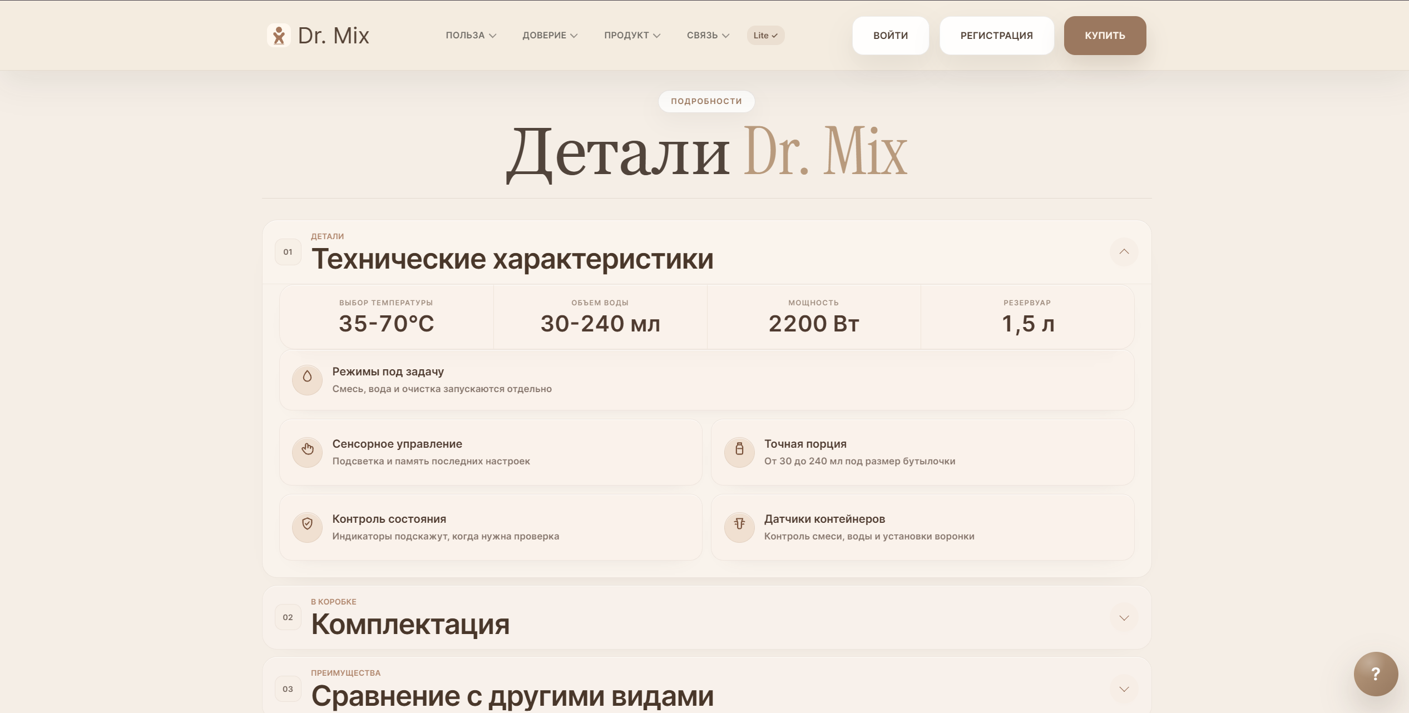This screenshot has width=1409, height=713.
Task: Click the Точная порция title
Action: click(x=805, y=444)
